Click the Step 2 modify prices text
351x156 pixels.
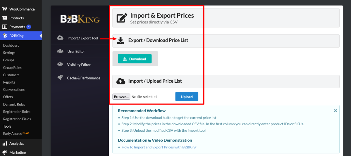click(213, 124)
